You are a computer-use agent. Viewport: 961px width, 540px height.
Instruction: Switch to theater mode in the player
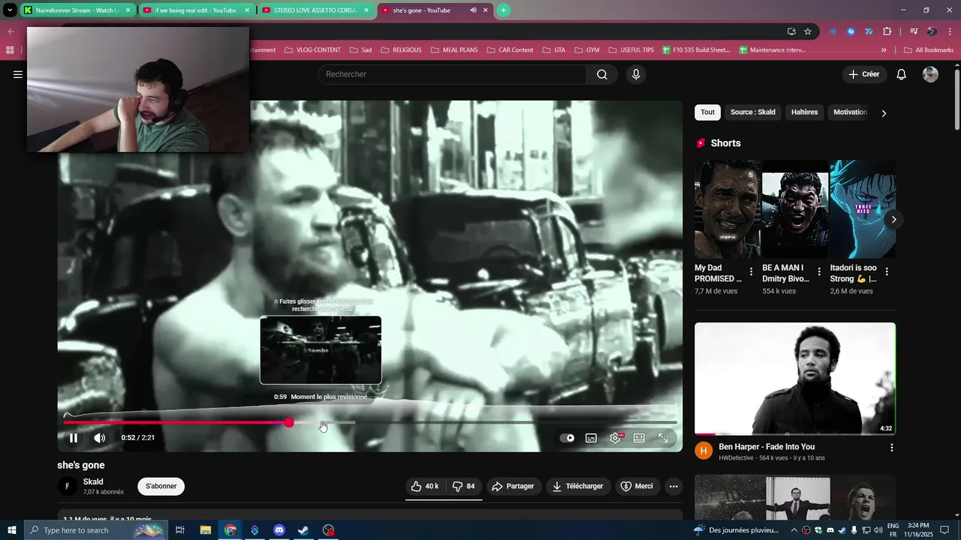tap(639, 438)
